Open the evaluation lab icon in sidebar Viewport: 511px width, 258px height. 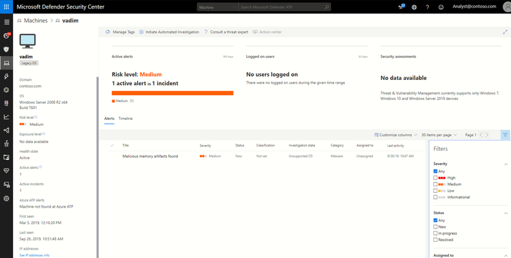pyautogui.click(x=6, y=157)
